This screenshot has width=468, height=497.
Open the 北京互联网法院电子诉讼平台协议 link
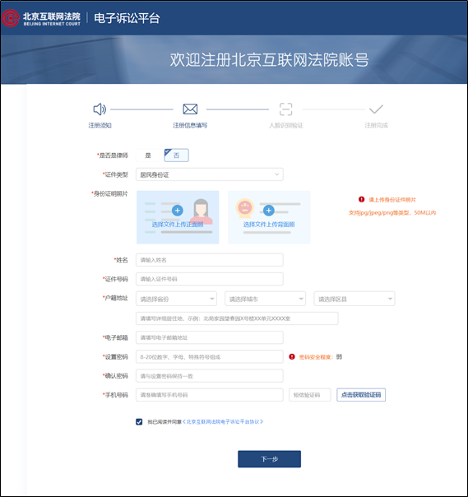[223, 422]
